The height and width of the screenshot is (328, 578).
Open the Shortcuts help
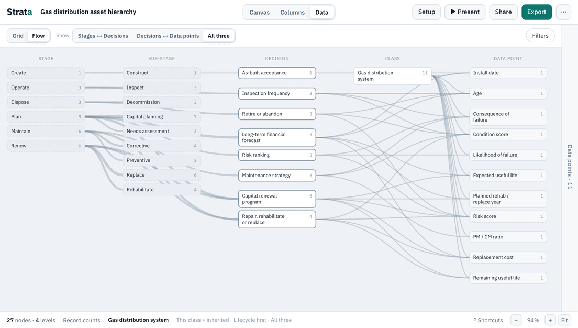tap(488, 320)
